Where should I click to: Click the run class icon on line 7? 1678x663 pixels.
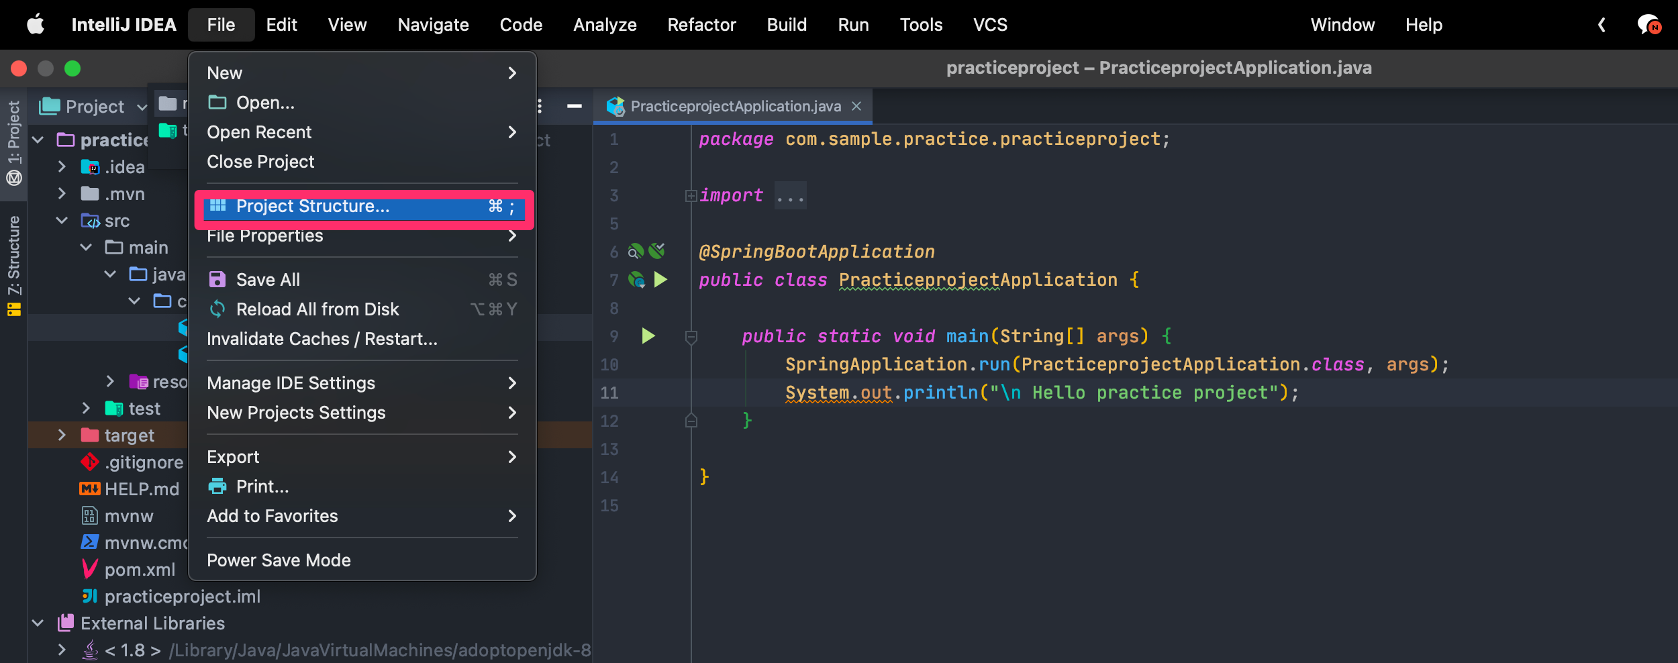click(x=660, y=279)
